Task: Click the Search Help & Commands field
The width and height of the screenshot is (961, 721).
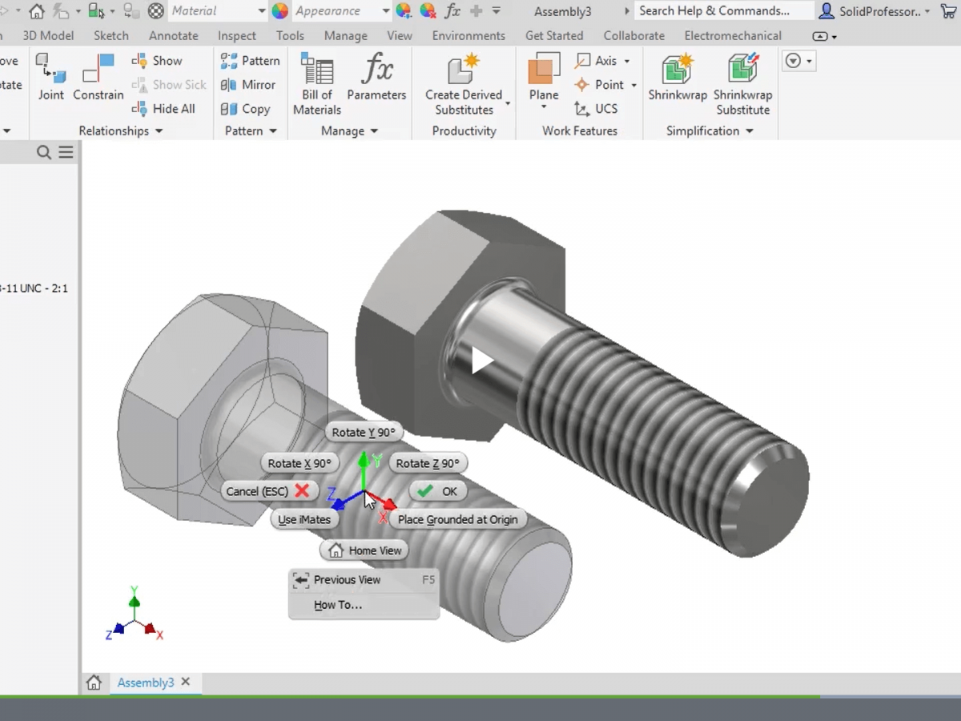Action: pos(723,11)
